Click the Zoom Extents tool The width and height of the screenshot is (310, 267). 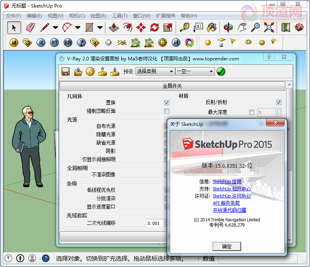coord(269,27)
